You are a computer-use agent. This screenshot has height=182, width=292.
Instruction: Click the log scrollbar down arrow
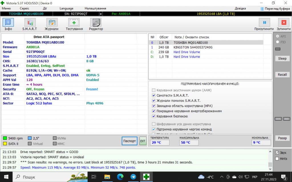(x=270, y=169)
